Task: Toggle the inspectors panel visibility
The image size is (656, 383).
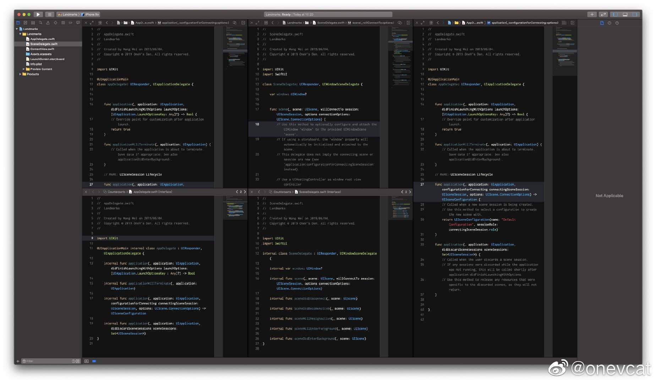Action: point(635,15)
